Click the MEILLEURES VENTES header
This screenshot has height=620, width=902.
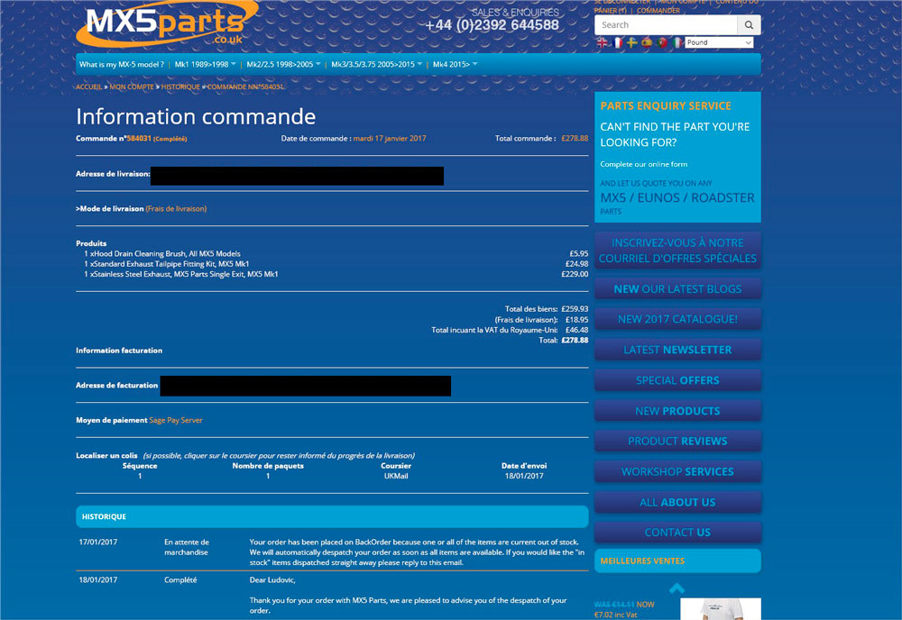coord(677,561)
